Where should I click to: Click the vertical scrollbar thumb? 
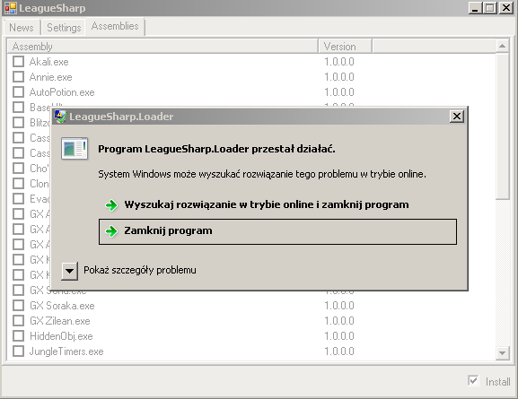click(502, 126)
